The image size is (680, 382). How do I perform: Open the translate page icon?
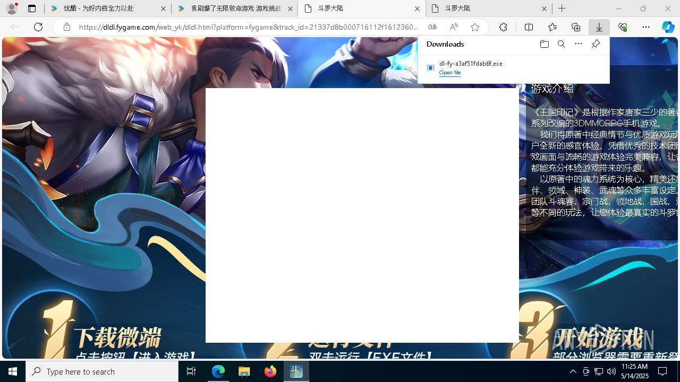coord(432,27)
